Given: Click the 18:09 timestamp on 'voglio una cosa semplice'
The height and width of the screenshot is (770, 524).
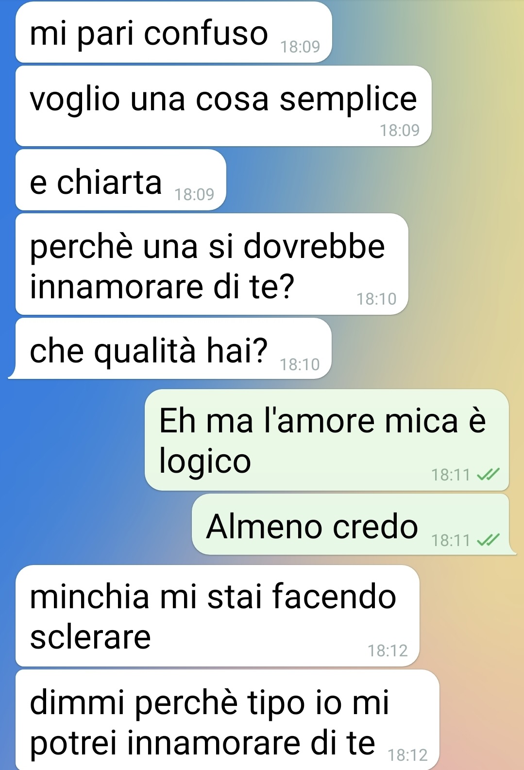Looking at the screenshot, I should [399, 130].
